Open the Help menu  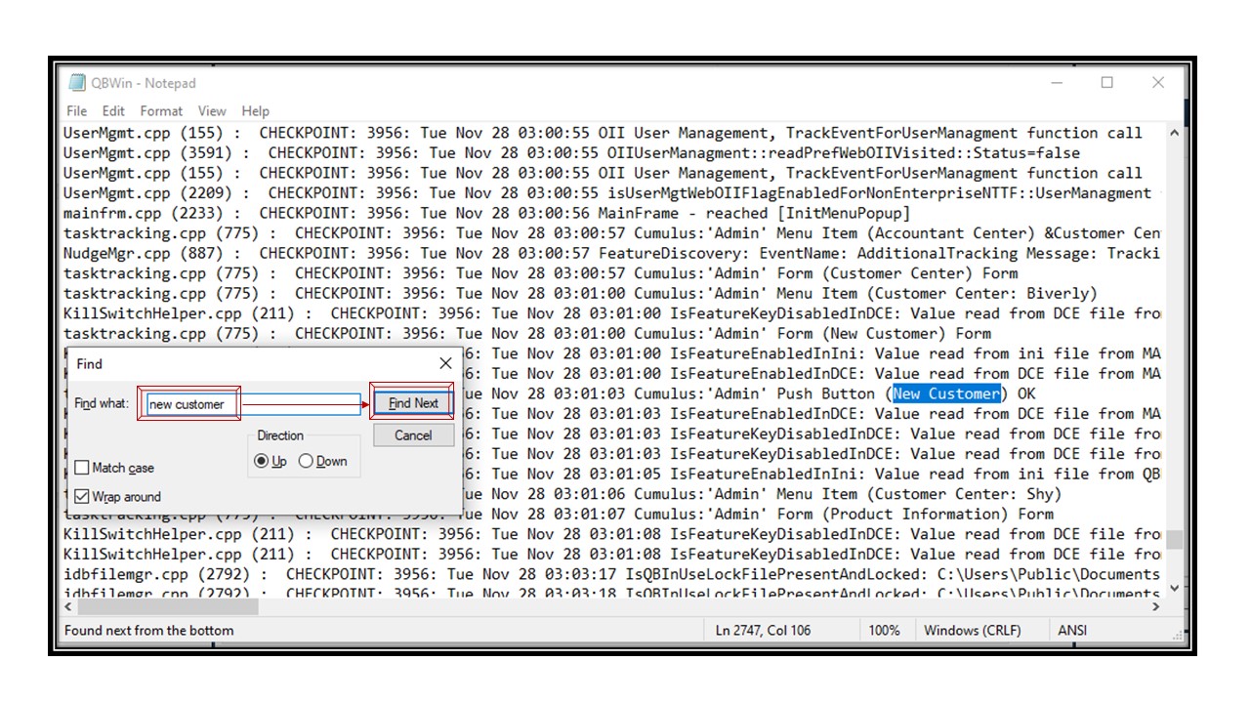coord(255,111)
